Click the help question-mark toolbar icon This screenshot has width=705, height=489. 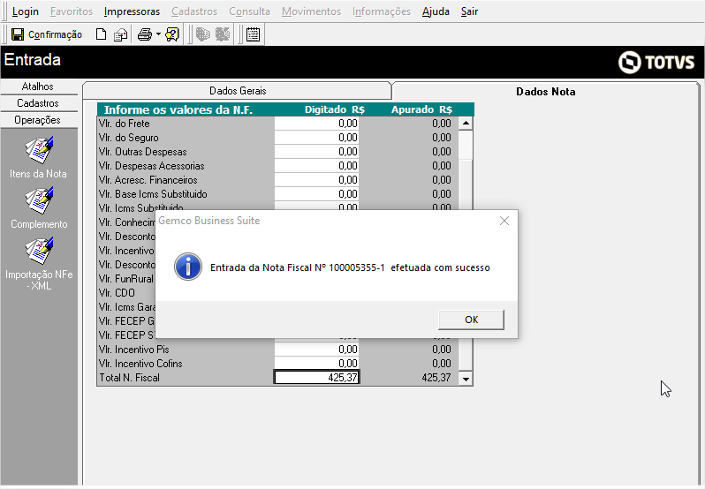(172, 34)
